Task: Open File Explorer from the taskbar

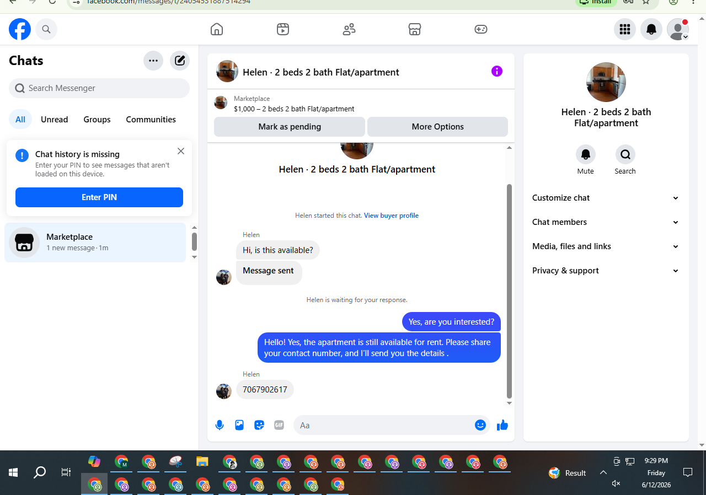Action: pos(202,462)
